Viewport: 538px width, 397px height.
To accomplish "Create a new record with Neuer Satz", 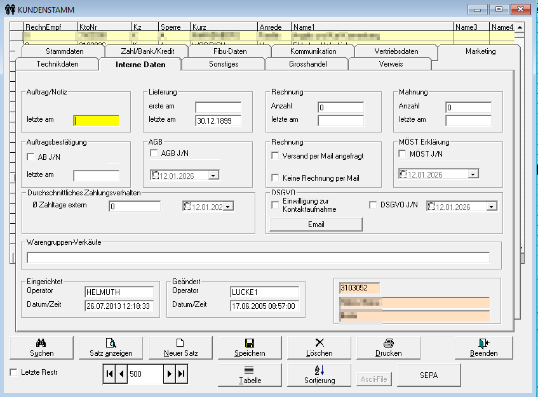I will tap(180, 348).
